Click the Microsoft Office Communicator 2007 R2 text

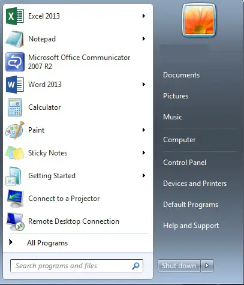[79, 62]
